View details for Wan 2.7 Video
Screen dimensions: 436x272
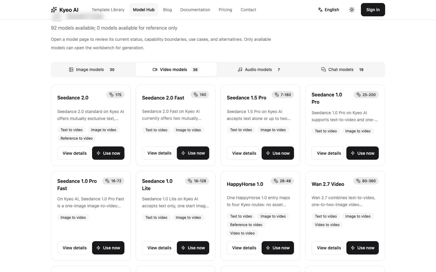pyautogui.click(x=328, y=248)
